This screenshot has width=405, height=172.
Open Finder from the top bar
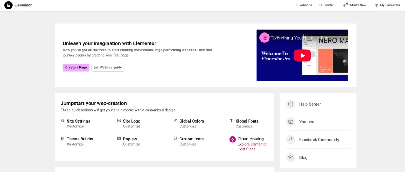[326, 5]
